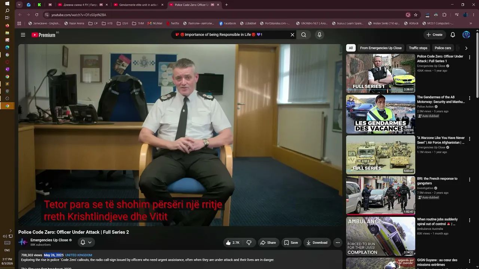The height and width of the screenshot is (269, 479).
Task: Select the From Emergencies Up Close chip
Action: pos(381,48)
